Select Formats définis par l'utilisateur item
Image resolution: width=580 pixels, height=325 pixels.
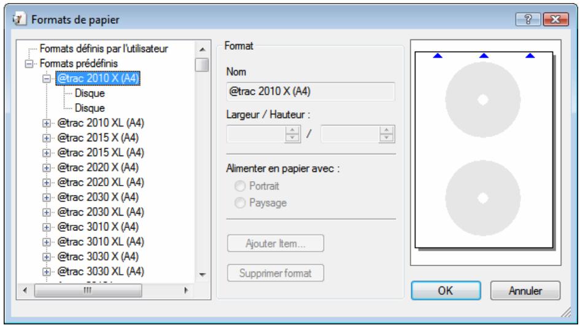[104, 49]
